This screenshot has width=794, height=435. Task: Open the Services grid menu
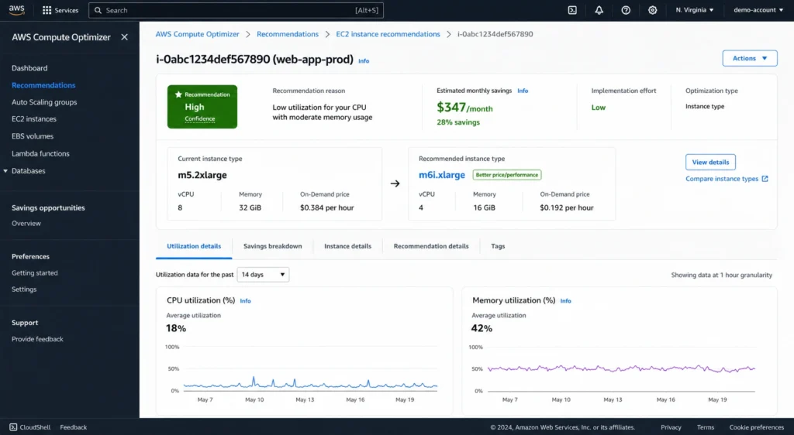pos(60,10)
